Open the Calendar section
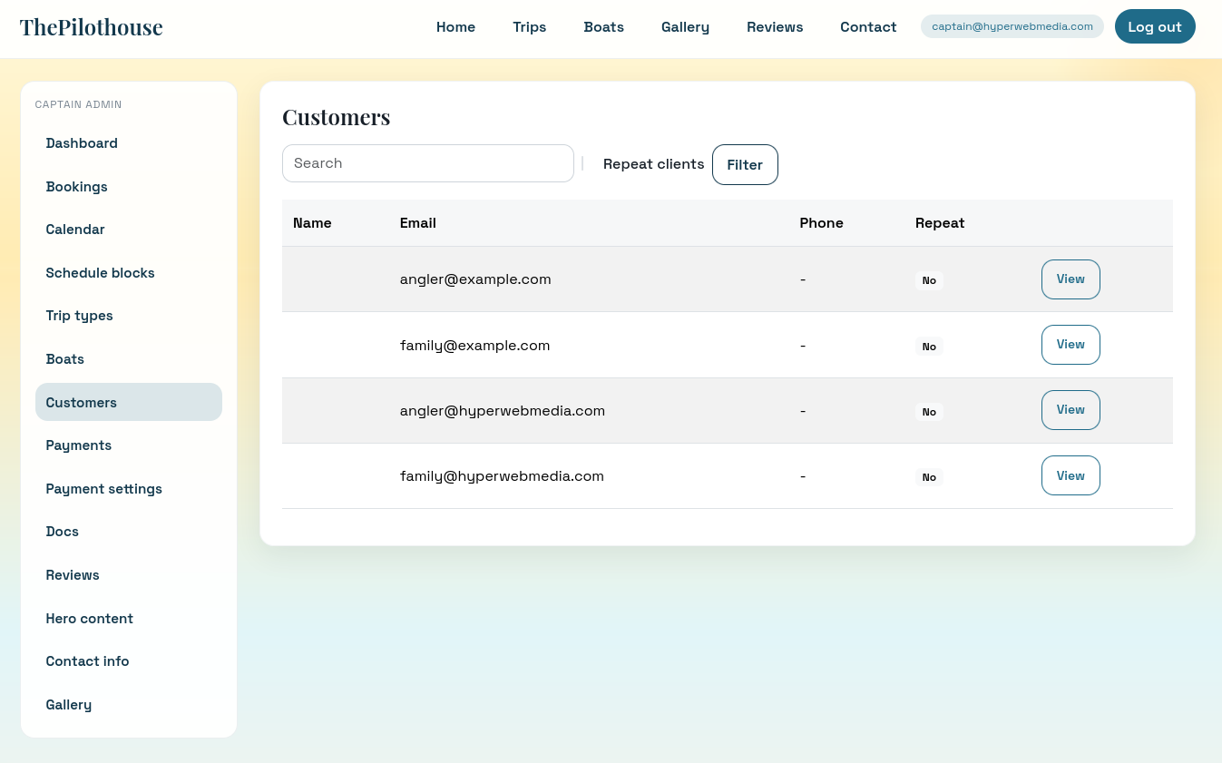 click(75, 230)
